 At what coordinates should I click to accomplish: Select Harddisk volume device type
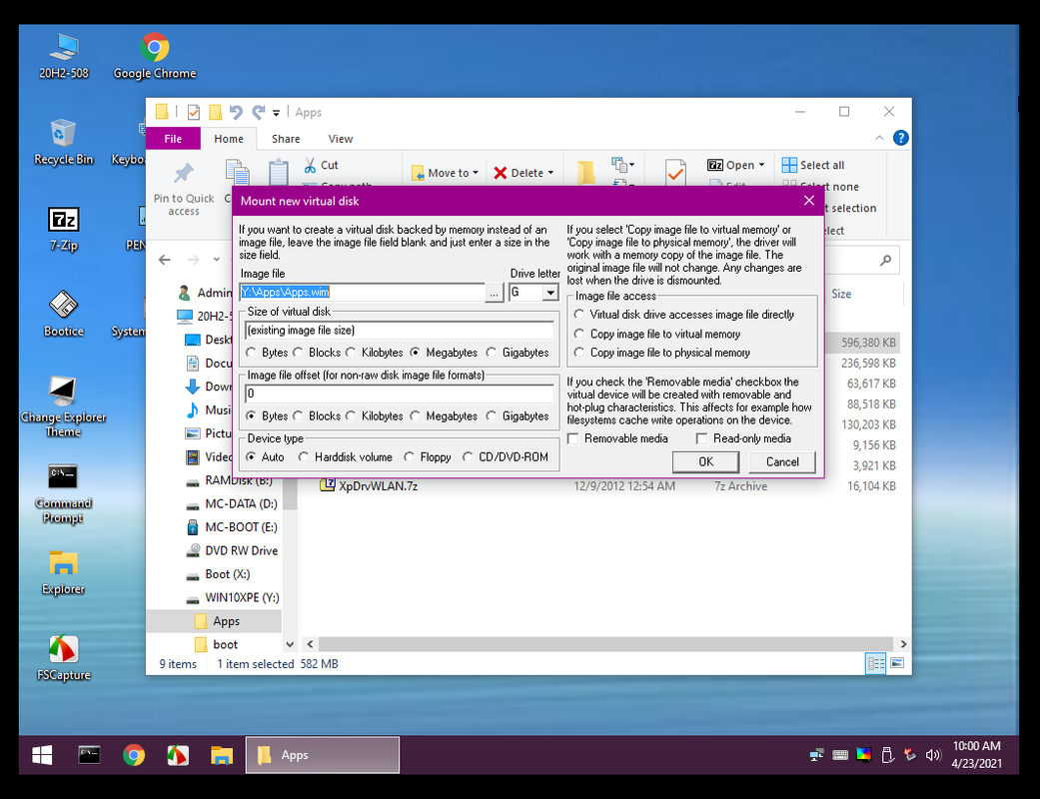pyautogui.click(x=345, y=457)
